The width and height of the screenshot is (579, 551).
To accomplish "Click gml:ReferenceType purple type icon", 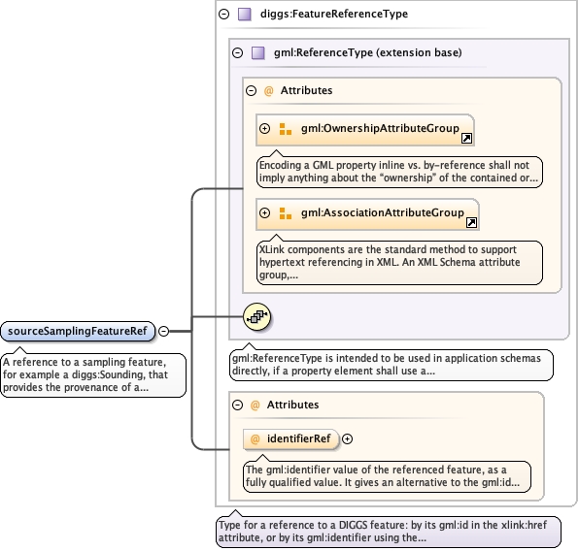I will (258, 52).
